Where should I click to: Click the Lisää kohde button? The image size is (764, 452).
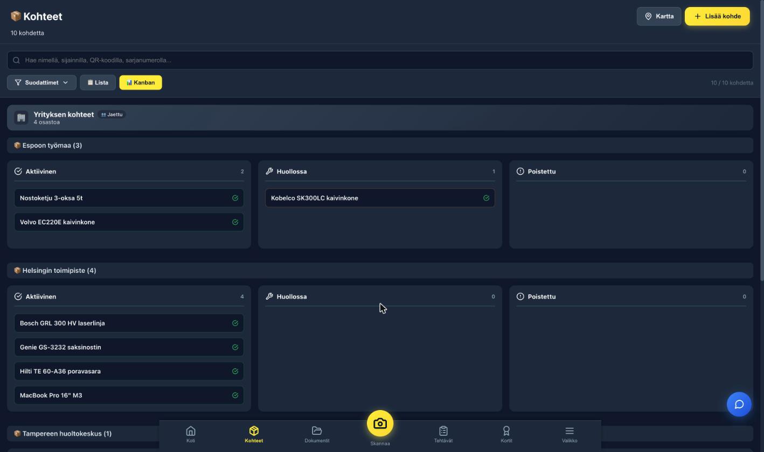(717, 16)
